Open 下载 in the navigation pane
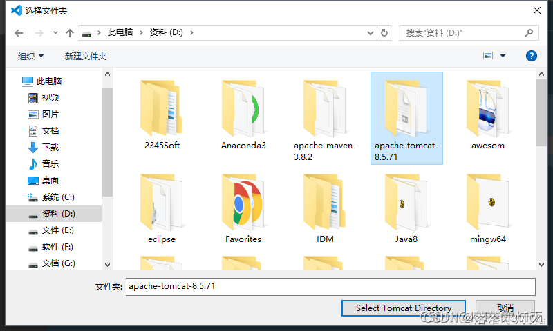 pos(44,148)
